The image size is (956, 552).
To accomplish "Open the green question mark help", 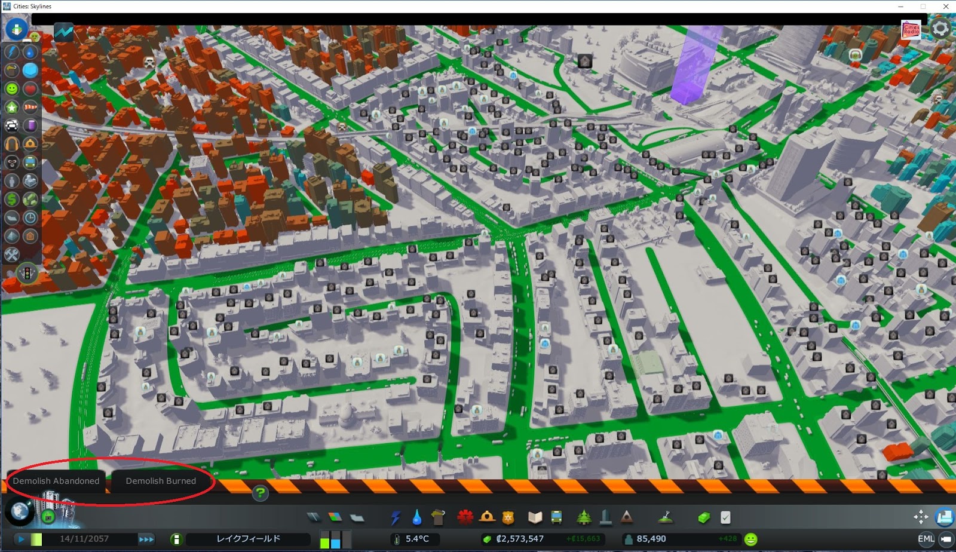I will 260,493.
